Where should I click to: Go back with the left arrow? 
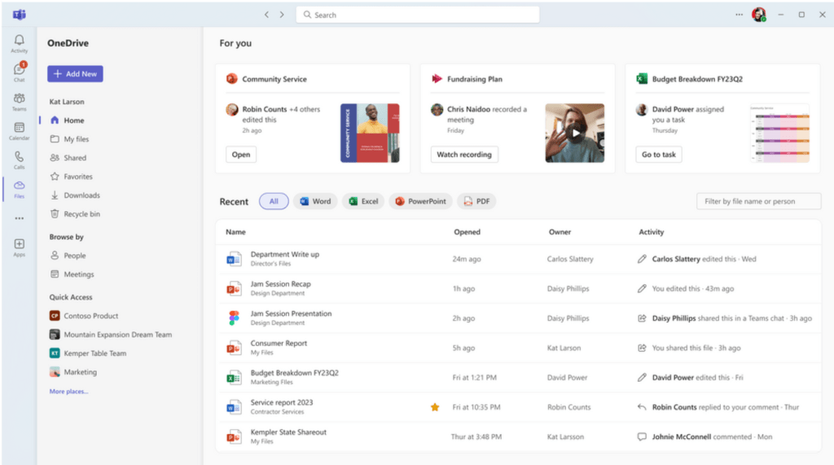click(x=266, y=15)
